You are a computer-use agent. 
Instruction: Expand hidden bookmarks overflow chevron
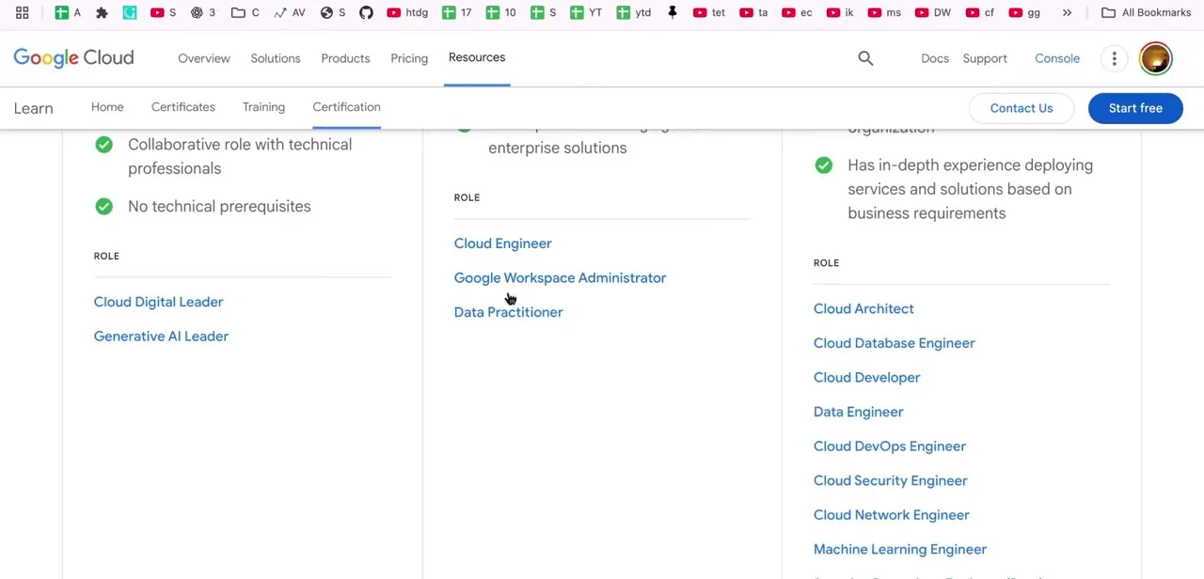pos(1067,12)
